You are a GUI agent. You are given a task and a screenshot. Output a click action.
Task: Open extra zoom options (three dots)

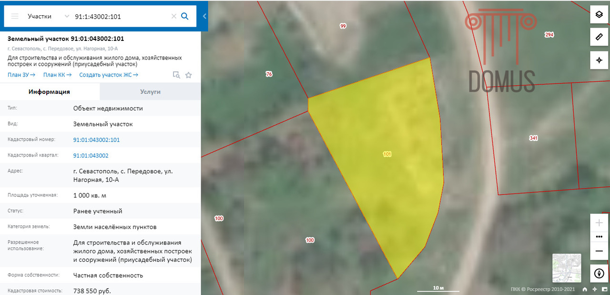(x=599, y=236)
